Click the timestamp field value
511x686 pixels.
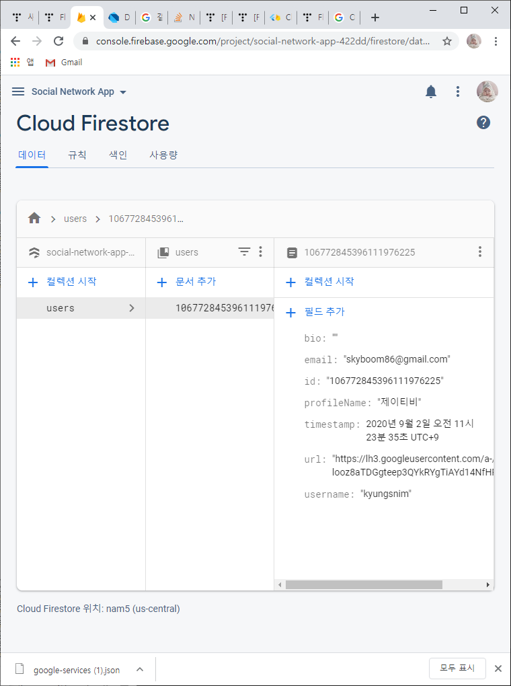pos(420,430)
